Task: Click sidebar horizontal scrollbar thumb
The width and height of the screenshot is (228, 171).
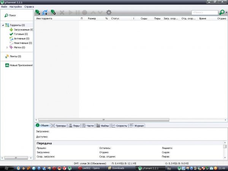Action: click(16, 158)
